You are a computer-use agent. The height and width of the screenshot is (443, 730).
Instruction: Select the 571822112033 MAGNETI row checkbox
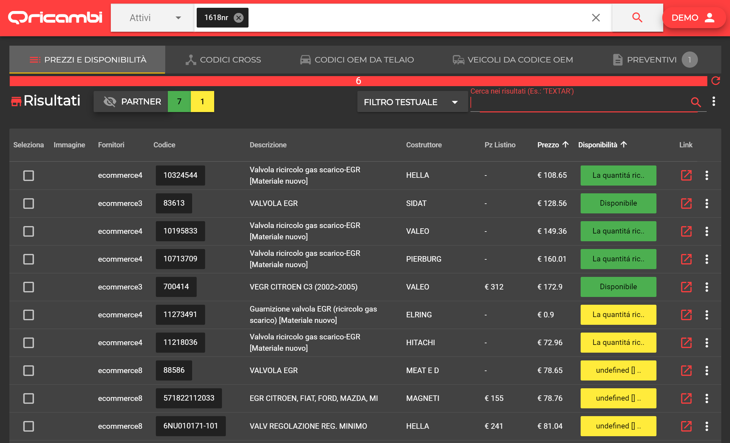[x=29, y=398]
